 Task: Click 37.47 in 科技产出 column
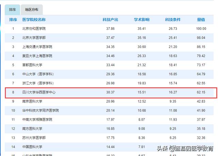click(x=110, y=38)
